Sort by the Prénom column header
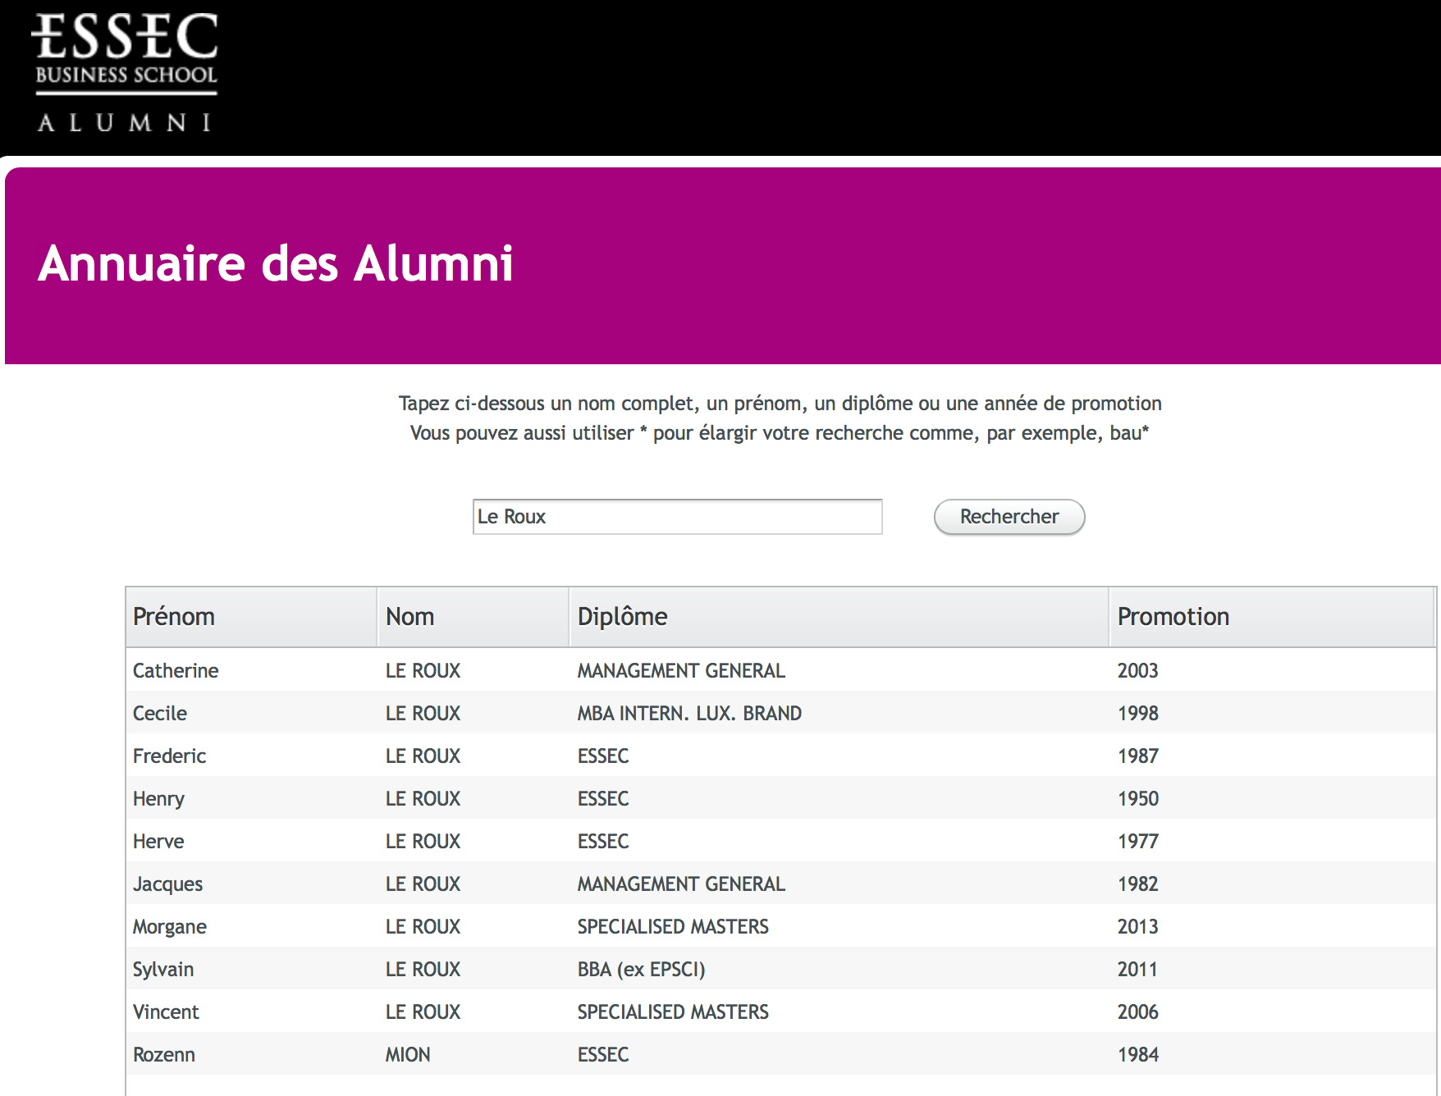The width and height of the screenshot is (1441, 1096). [251, 617]
